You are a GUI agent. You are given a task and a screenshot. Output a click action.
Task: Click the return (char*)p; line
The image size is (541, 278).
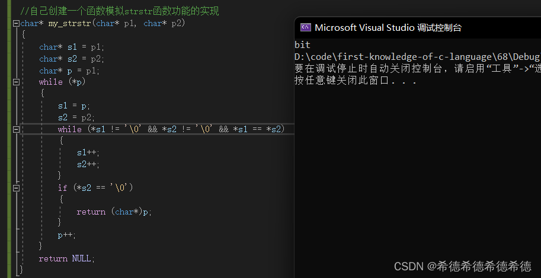[x=114, y=212]
